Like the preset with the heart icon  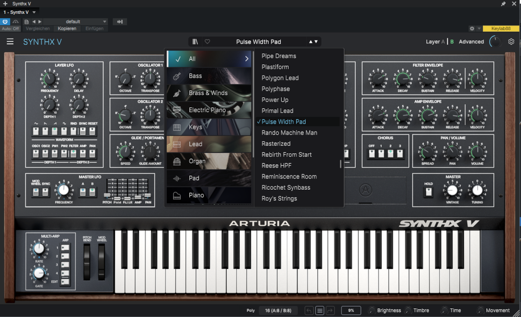[x=208, y=42]
